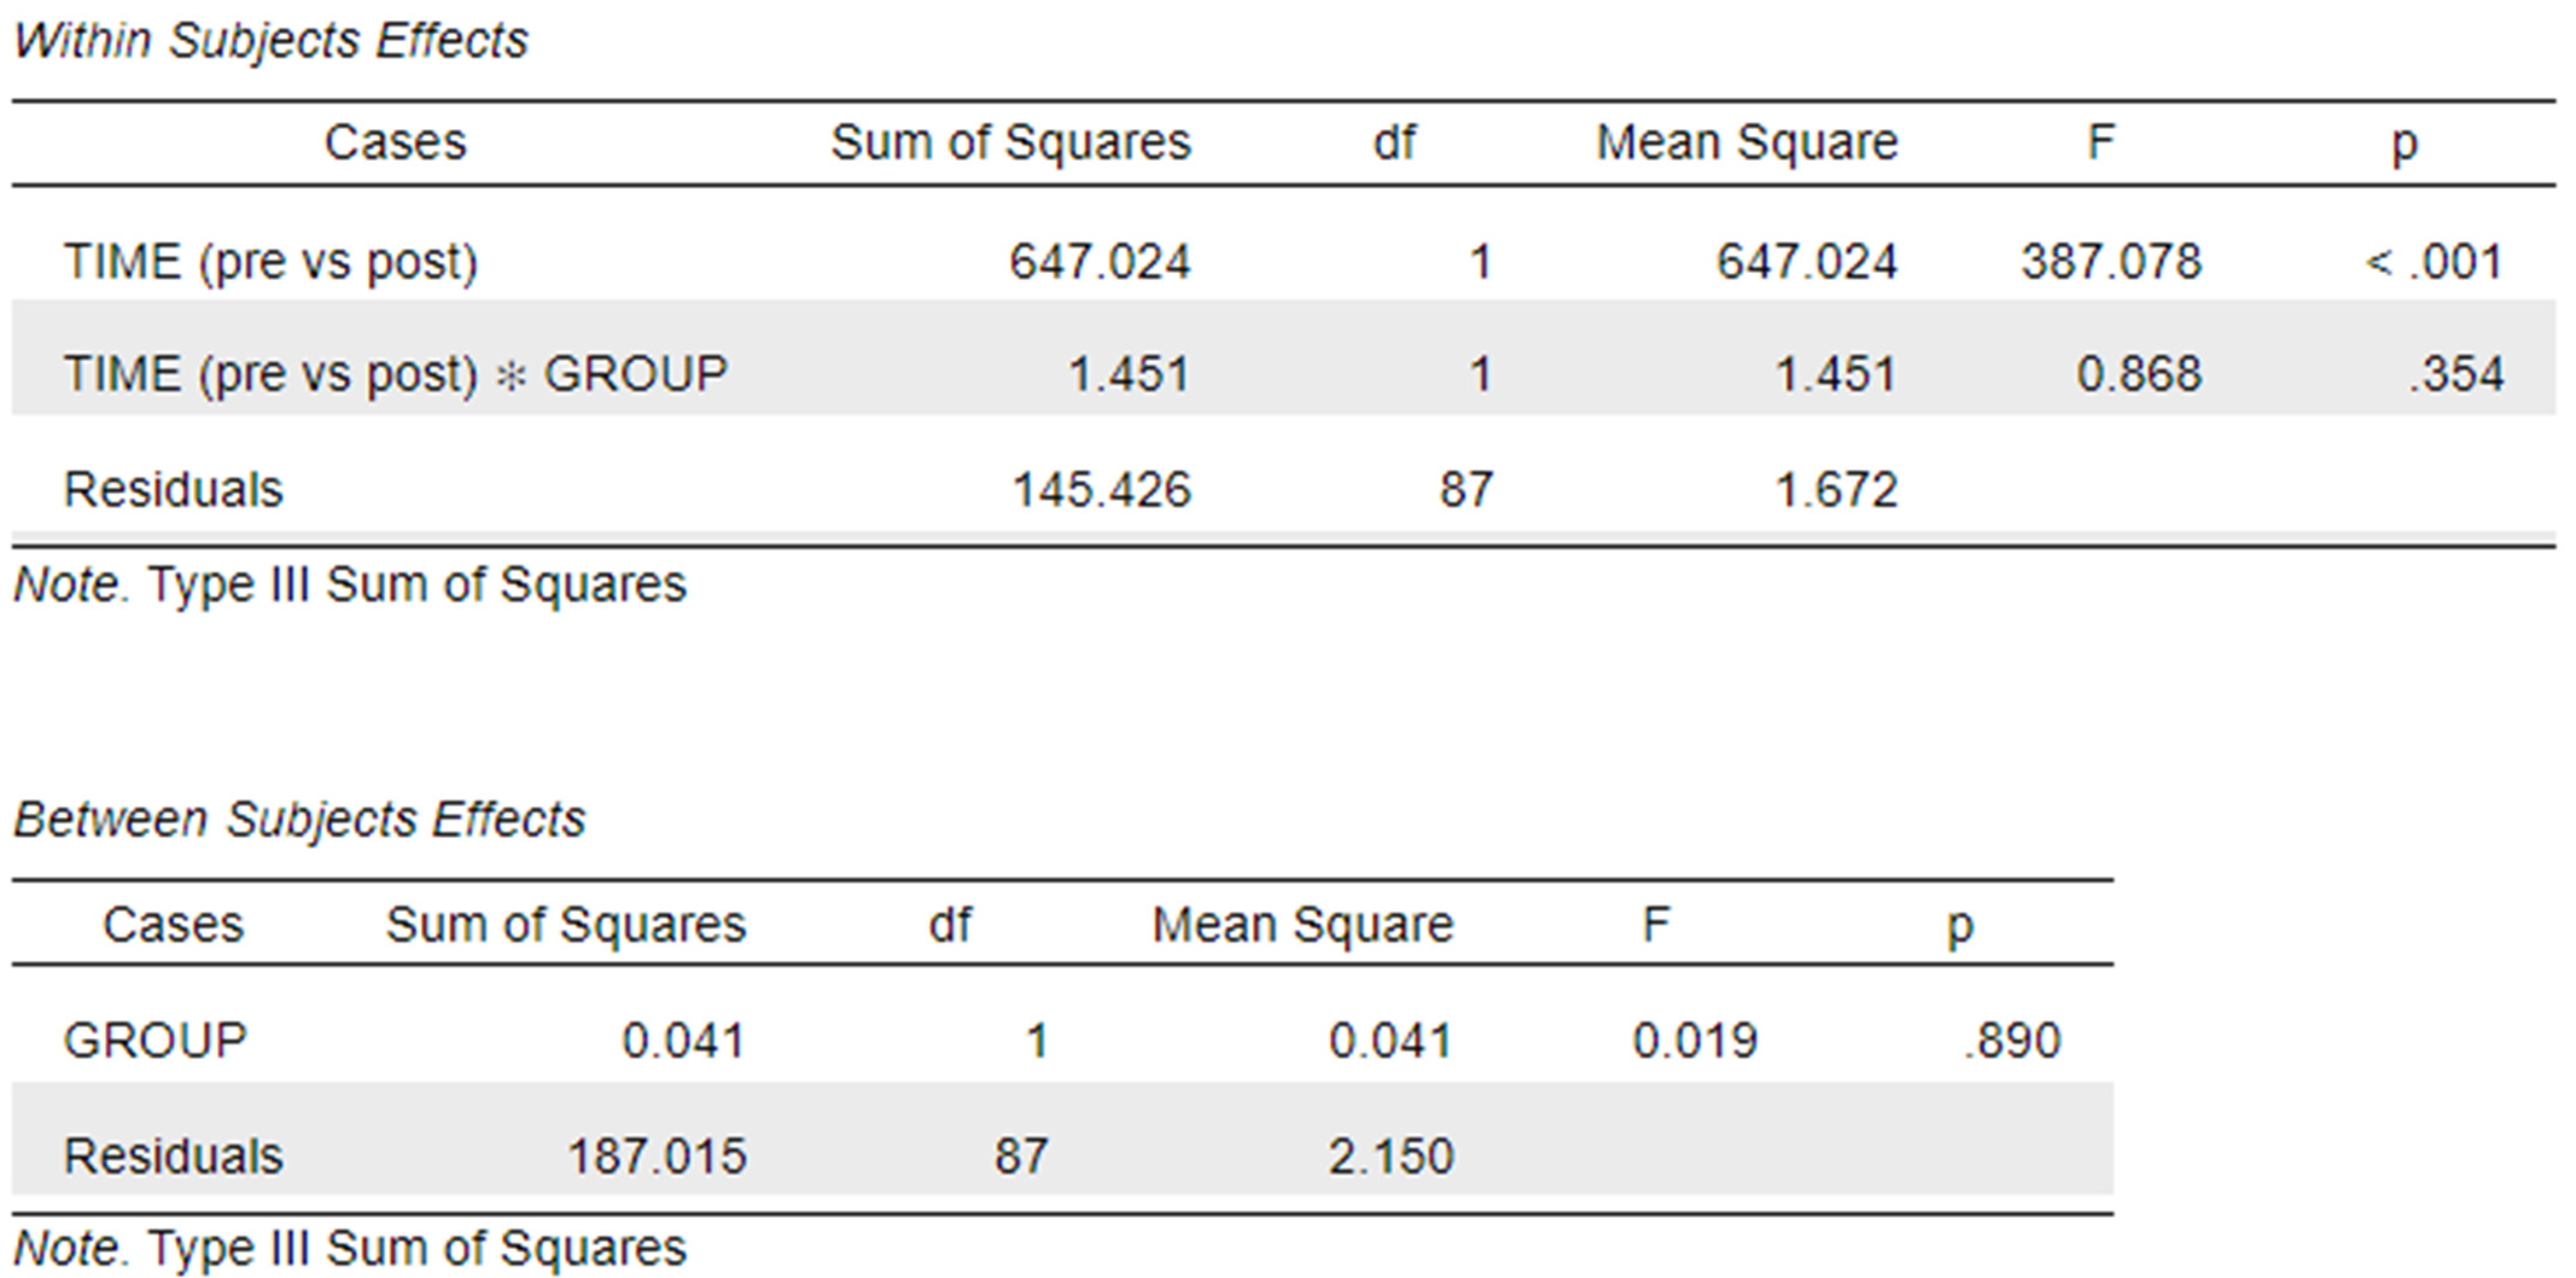
Task: Click the F value 0.868
Action: tap(2139, 374)
